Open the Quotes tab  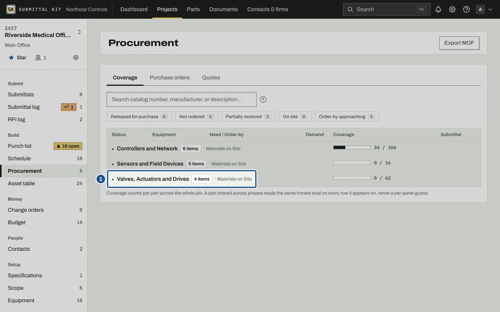[211, 78]
